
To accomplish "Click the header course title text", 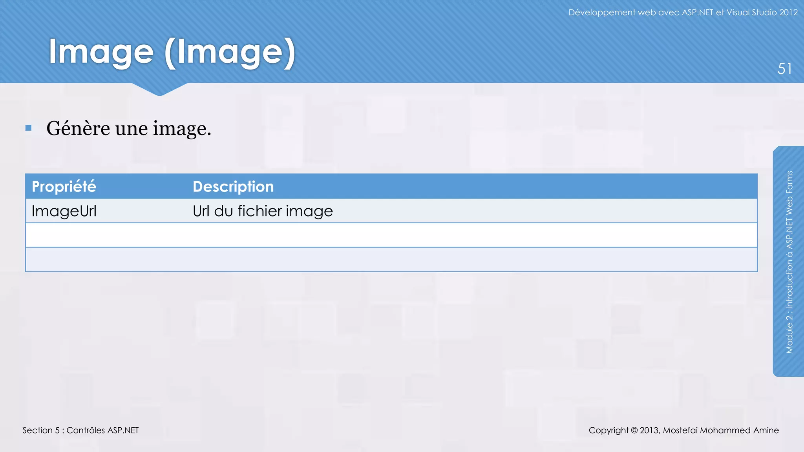I will [683, 13].
